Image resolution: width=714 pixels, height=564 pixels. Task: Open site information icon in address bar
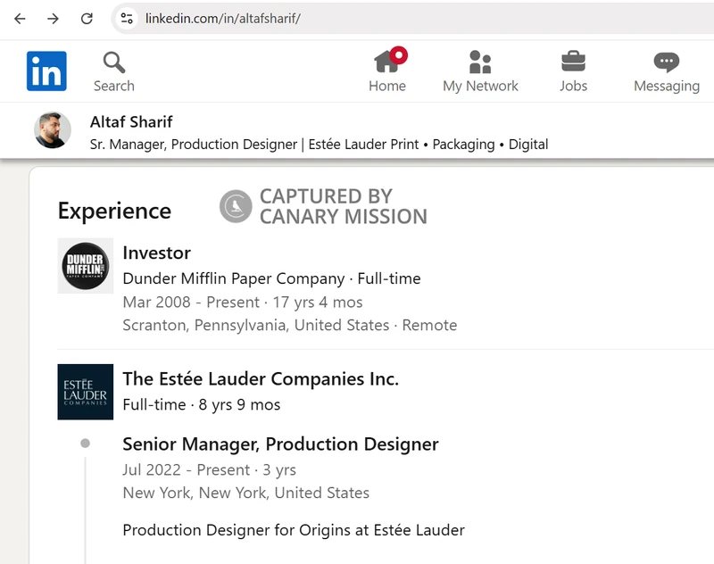pos(127,19)
